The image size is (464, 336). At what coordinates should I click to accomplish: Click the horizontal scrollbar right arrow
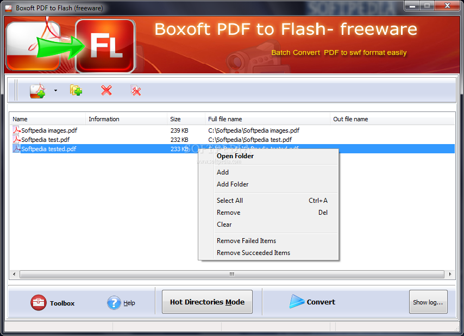pyautogui.click(x=450, y=274)
